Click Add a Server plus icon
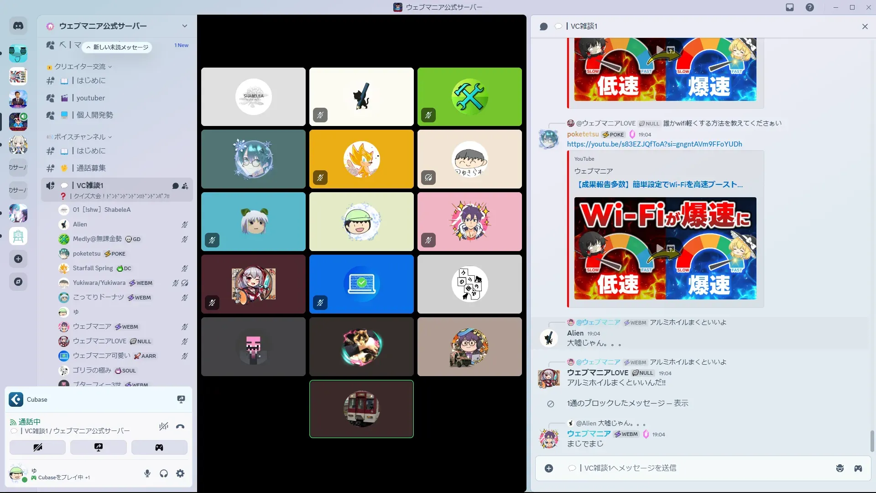The image size is (876, 493). (18, 259)
